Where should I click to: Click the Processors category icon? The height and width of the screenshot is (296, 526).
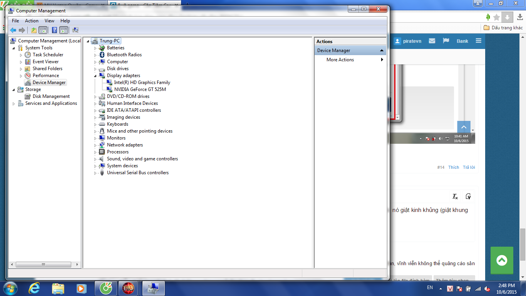[x=102, y=152]
